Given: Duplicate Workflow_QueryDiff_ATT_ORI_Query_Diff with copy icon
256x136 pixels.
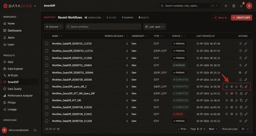Looking at the screenshot, I should point(241,93).
